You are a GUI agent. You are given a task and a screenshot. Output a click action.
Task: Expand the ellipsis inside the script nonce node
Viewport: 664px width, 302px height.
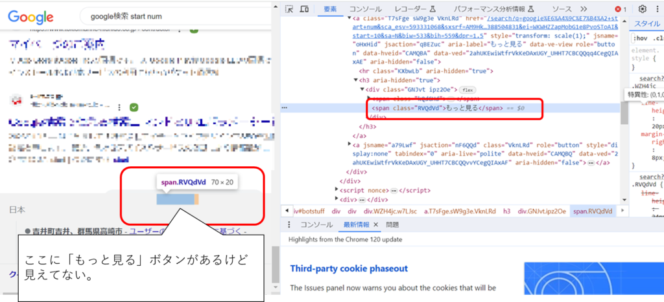point(394,191)
